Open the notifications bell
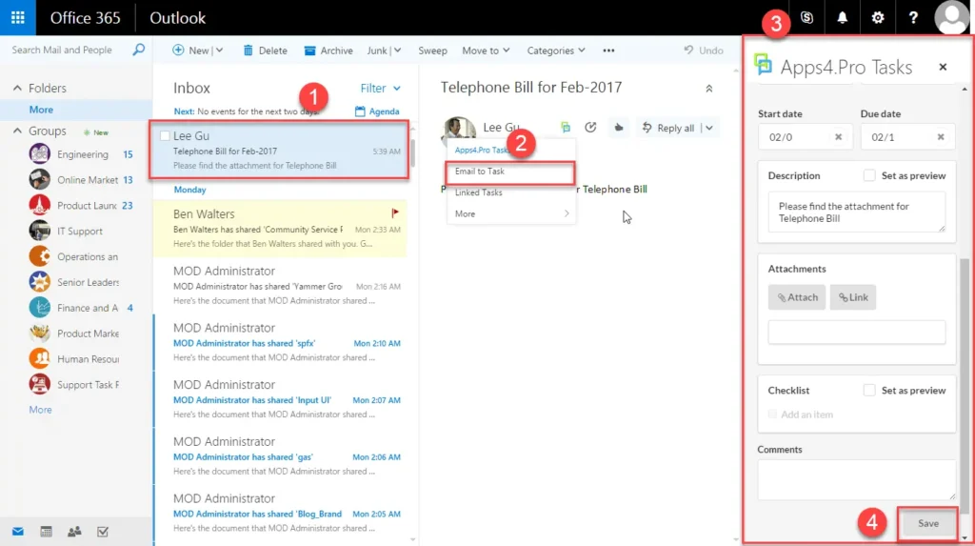This screenshot has width=975, height=546. pyautogui.click(x=843, y=18)
